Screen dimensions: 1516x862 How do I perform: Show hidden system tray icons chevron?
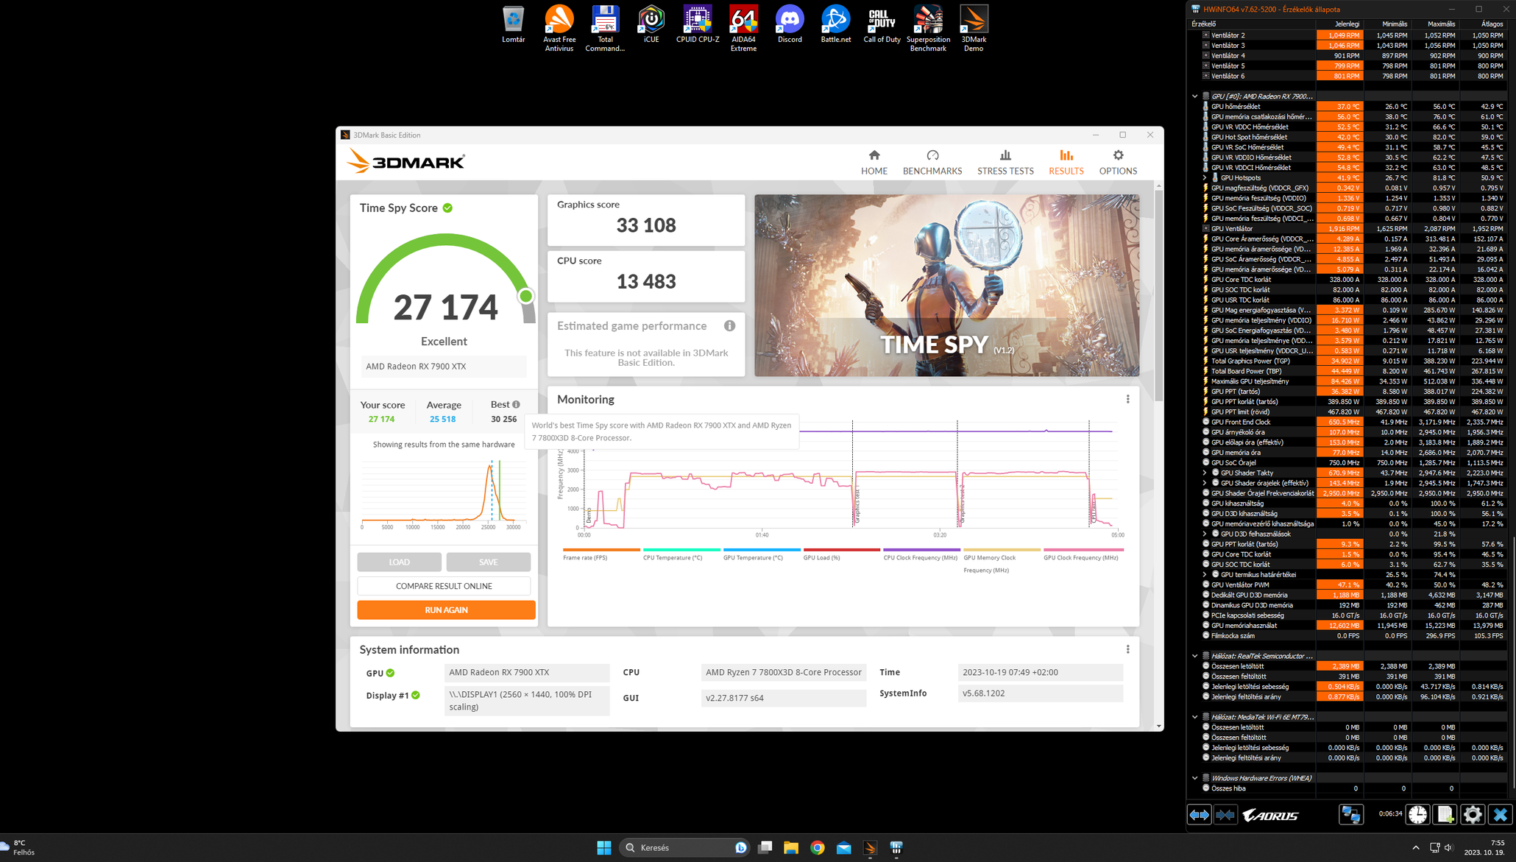click(x=1415, y=848)
